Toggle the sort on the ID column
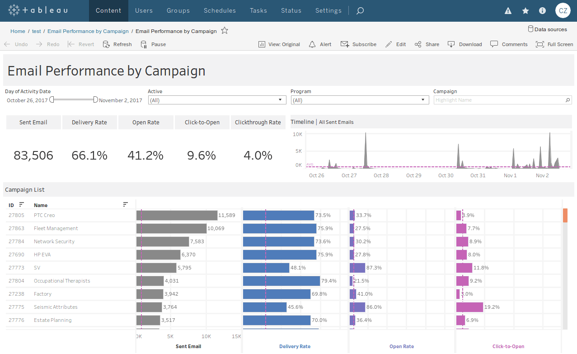Screen dimensions: 577x354 tap(21, 205)
